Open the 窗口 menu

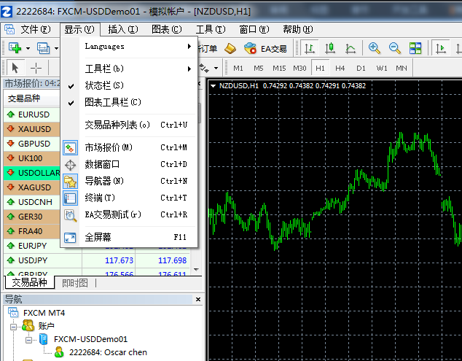[254, 29]
